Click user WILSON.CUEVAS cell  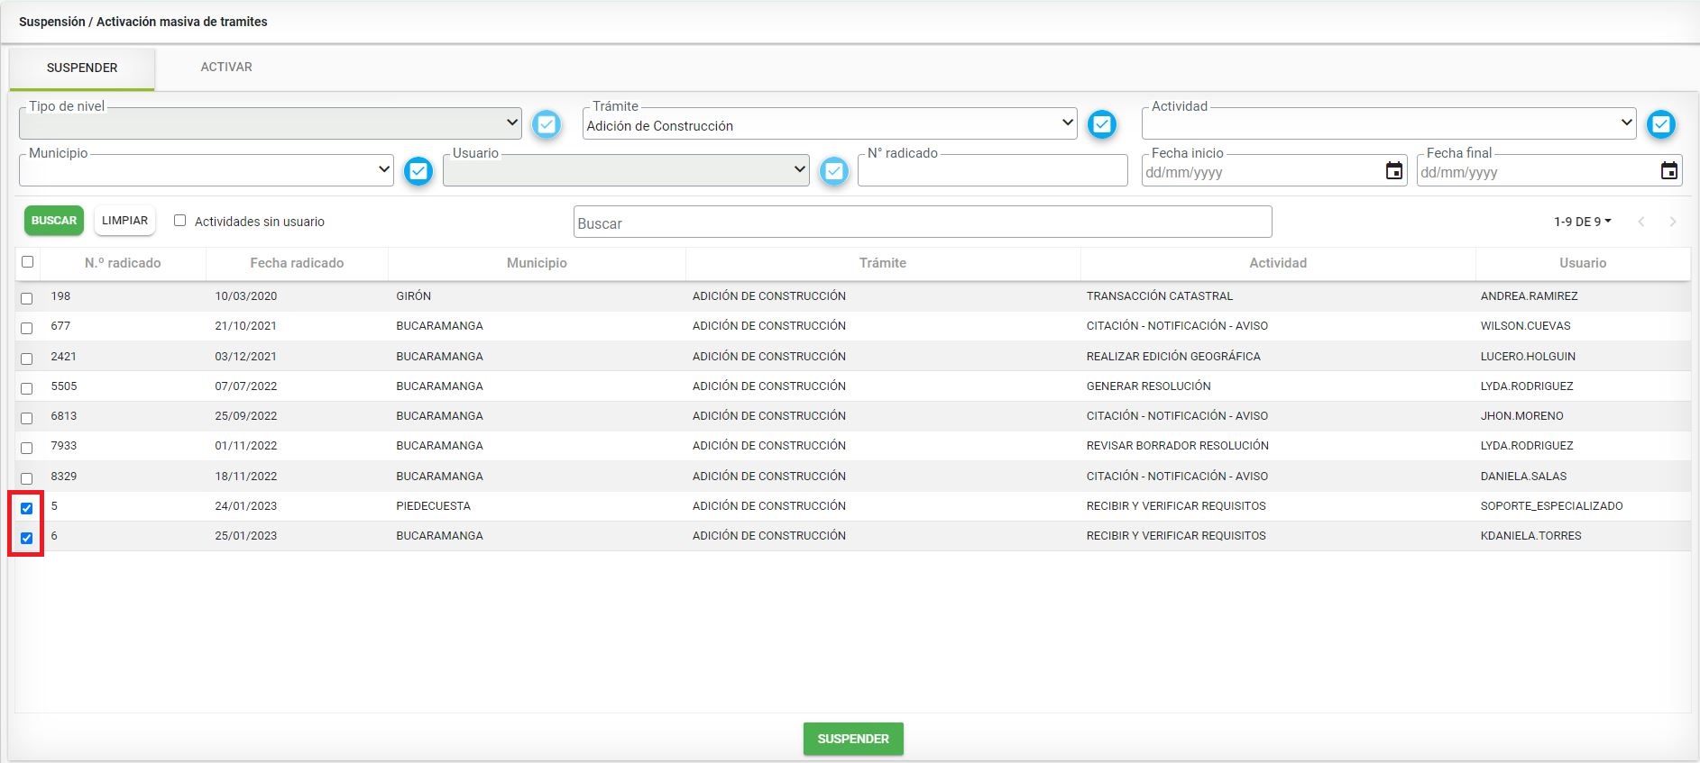click(1526, 326)
